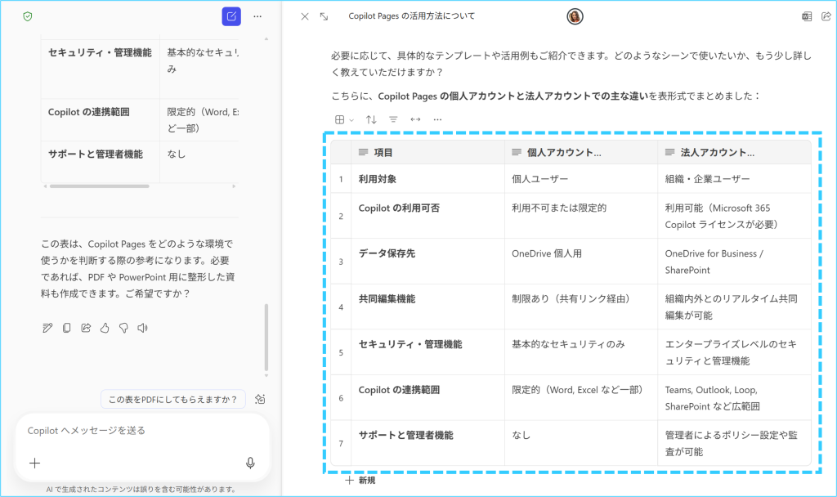
Task: Click the sort icon in the table toolbar
Action: tap(371, 119)
